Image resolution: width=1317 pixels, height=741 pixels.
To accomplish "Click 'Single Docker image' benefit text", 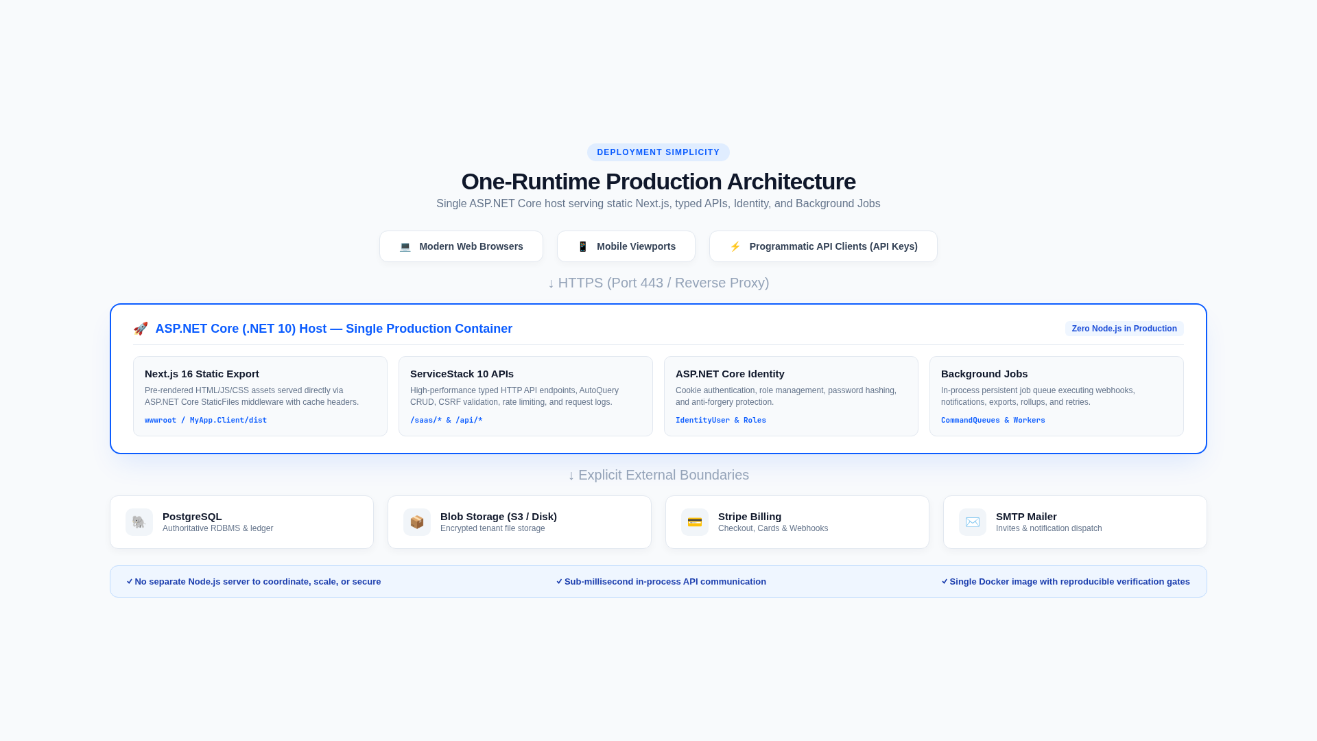I will (1066, 582).
